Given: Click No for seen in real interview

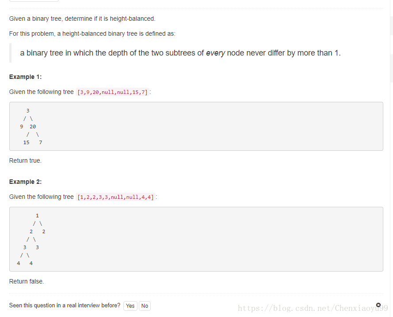Looking at the screenshot, I should pyautogui.click(x=145, y=306).
